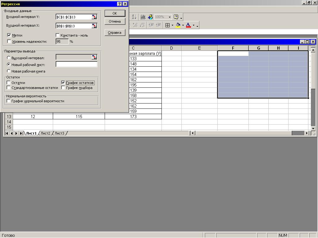Click the Office Assistant help icon
The image size is (318, 238).
tap(176, 17)
